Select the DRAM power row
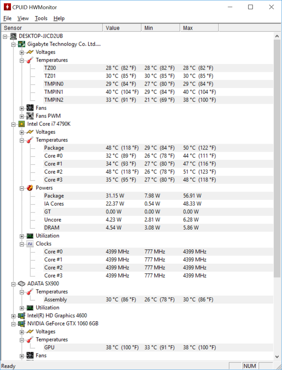This screenshot has width=282, height=370. pyautogui.click(x=158, y=228)
